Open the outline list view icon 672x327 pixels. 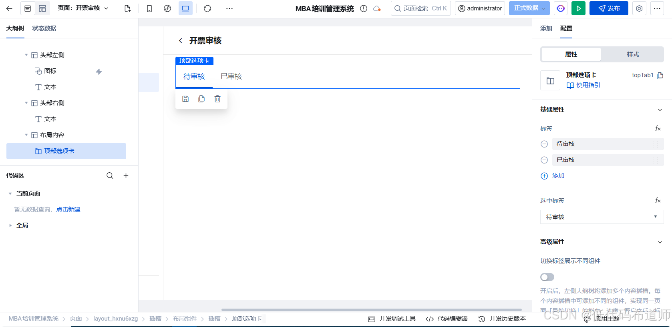coord(27,8)
